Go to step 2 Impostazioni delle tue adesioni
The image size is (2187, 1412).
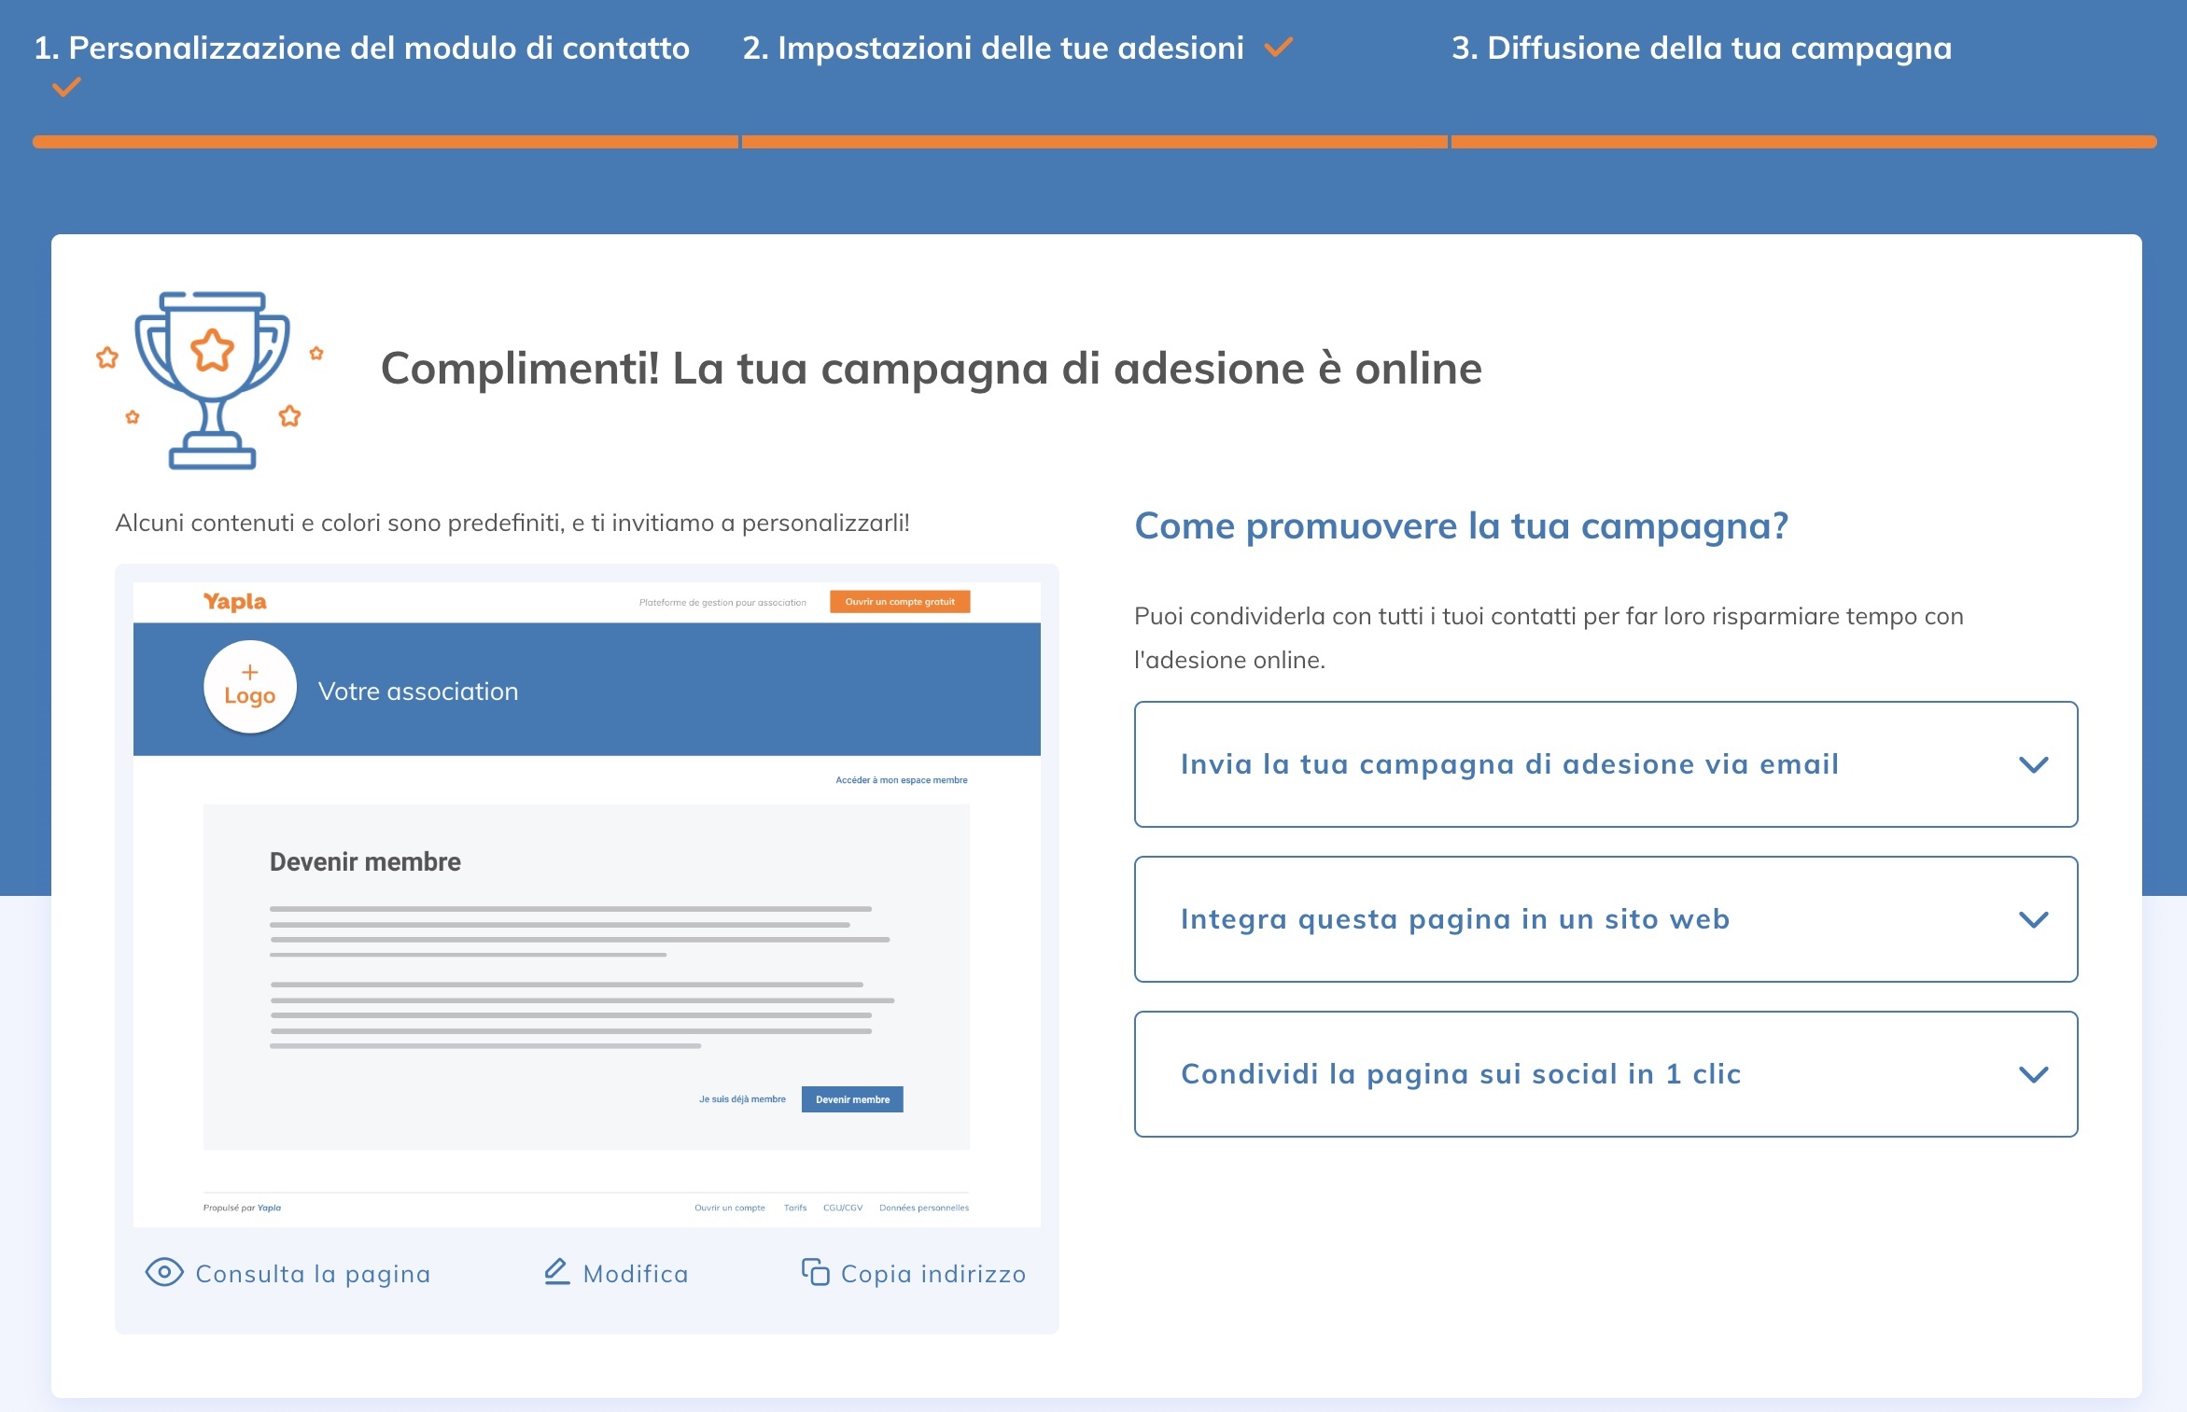[x=992, y=48]
